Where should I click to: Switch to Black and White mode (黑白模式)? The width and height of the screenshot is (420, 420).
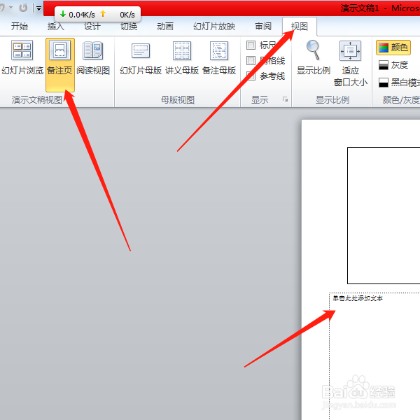point(398,82)
